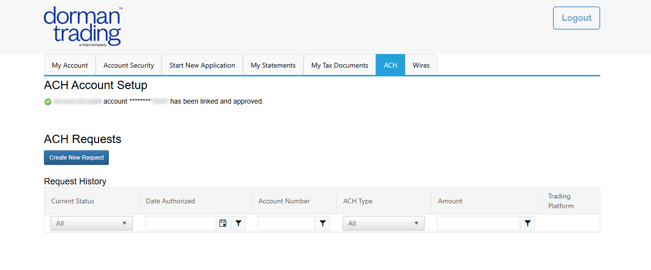Click the green approved checkmark icon
The width and height of the screenshot is (651, 270).
[x=48, y=102]
